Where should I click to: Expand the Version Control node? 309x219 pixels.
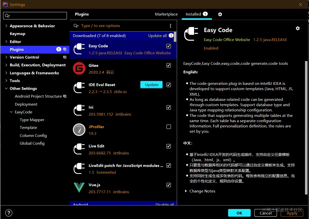(x=6, y=57)
